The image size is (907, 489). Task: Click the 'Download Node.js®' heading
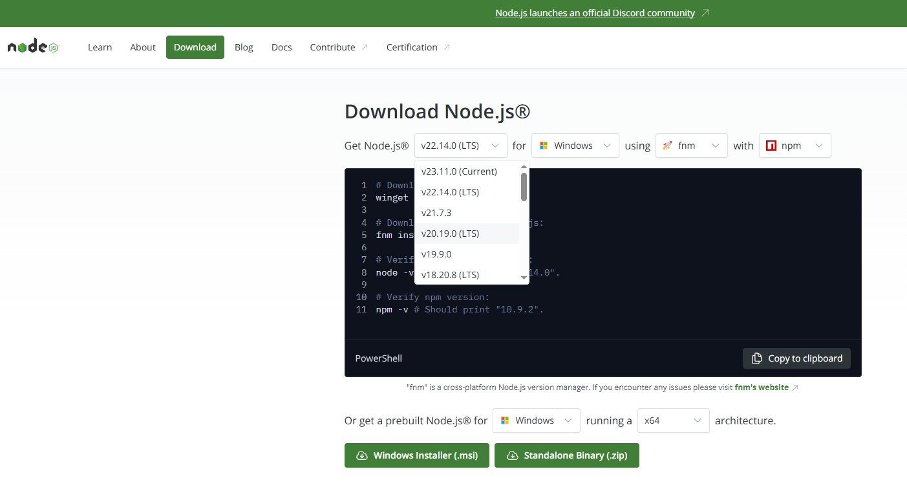[438, 111]
